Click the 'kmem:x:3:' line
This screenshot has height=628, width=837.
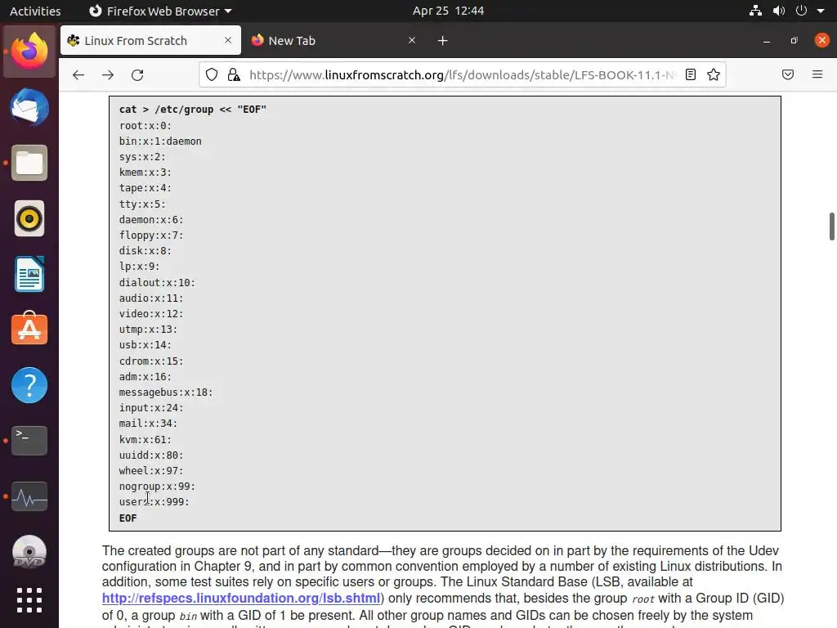click(x=145, y=173)
